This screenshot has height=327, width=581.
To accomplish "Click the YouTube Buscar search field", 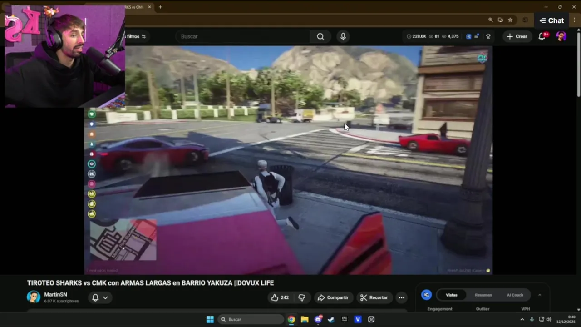I will (243, 36).
